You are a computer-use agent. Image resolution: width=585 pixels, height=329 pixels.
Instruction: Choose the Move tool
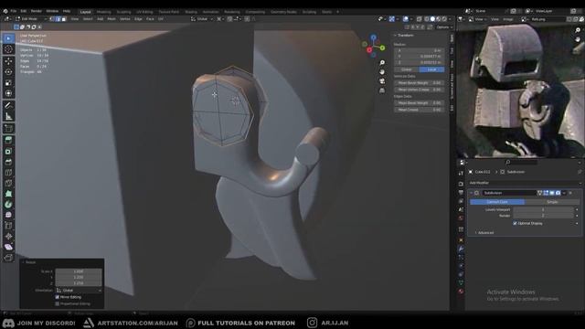8,61
